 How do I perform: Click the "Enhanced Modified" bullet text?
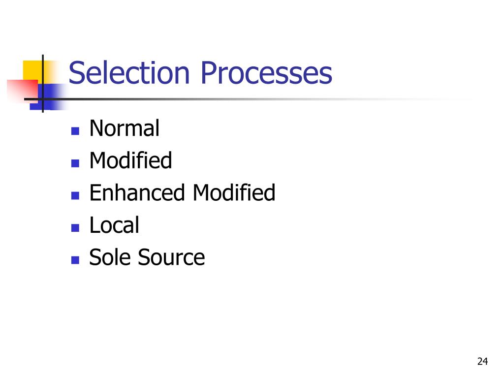point(182,192)
